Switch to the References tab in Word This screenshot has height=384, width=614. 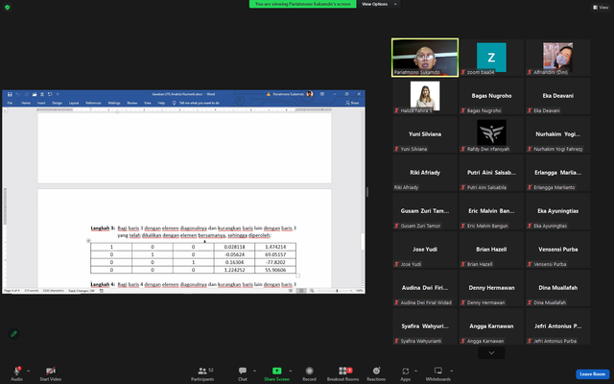tap(93, 103)
